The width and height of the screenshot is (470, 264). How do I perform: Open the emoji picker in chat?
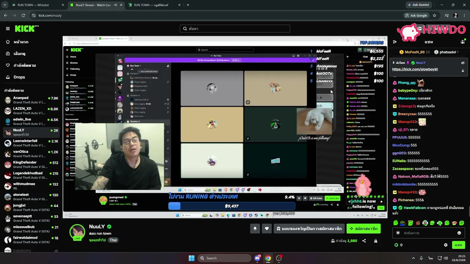[459, 233]
